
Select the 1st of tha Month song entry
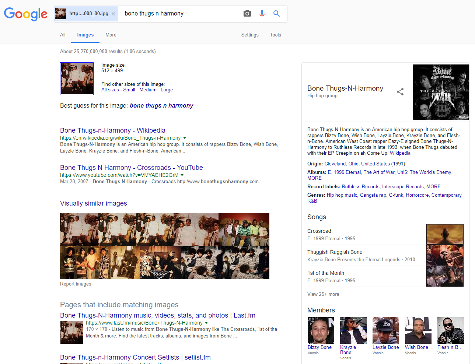pos(367,277)
